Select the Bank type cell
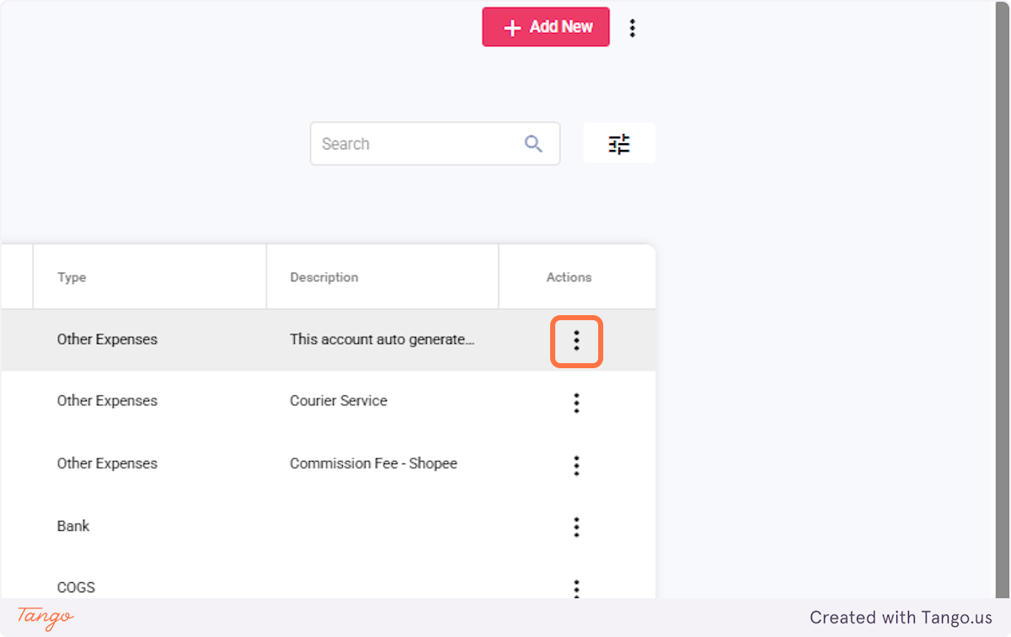 (73, 526)
